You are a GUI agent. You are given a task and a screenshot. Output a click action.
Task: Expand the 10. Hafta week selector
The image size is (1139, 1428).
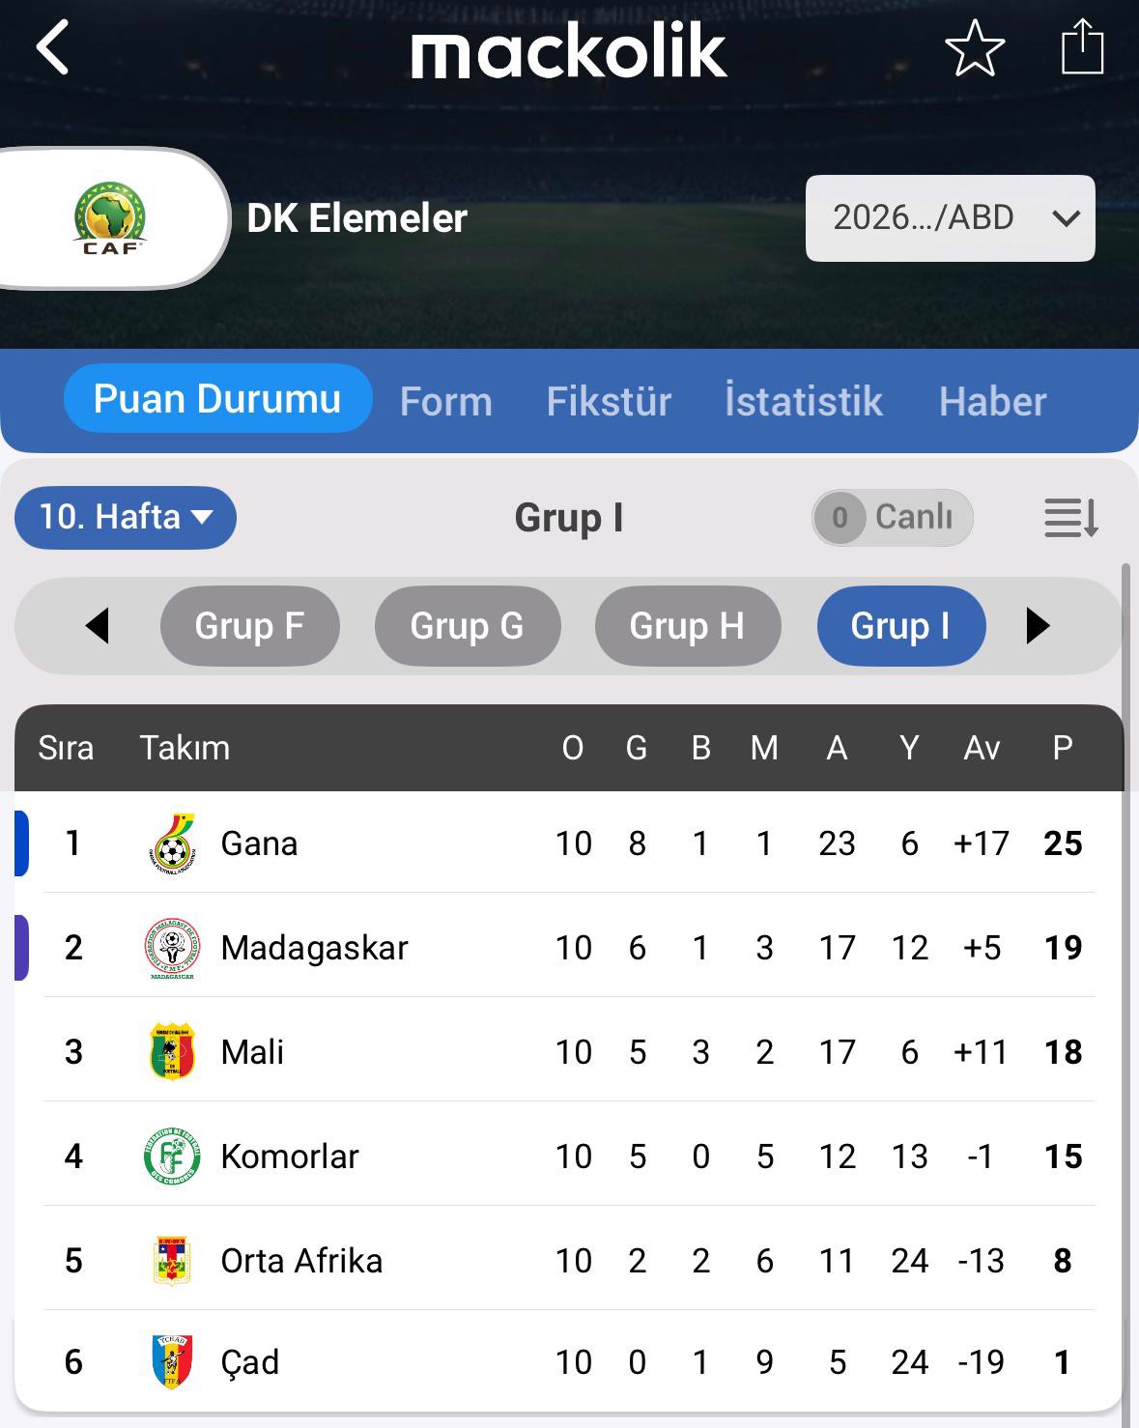(x=126, y=518)
